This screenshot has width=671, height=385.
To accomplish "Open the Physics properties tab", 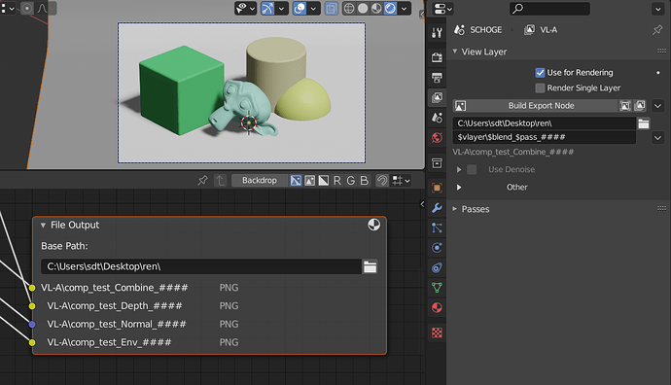I will (437, 248).
